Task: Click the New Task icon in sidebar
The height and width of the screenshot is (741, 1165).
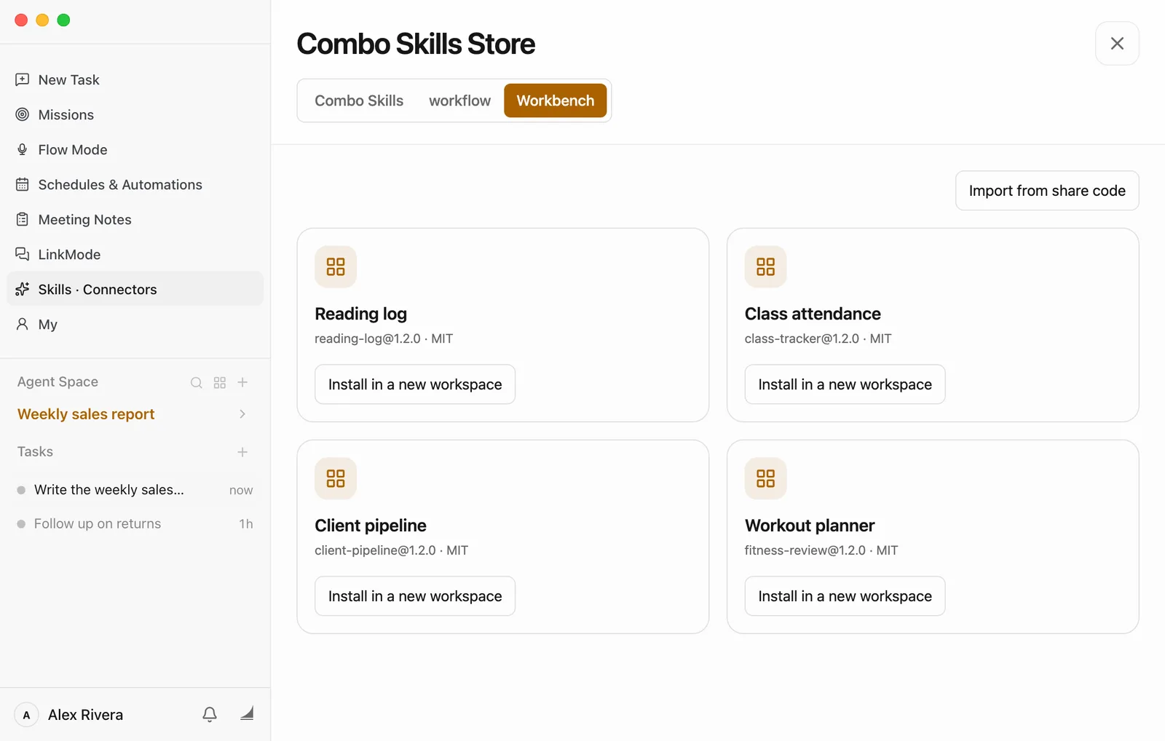Action: pyautogui.click(x=23, y=79)
